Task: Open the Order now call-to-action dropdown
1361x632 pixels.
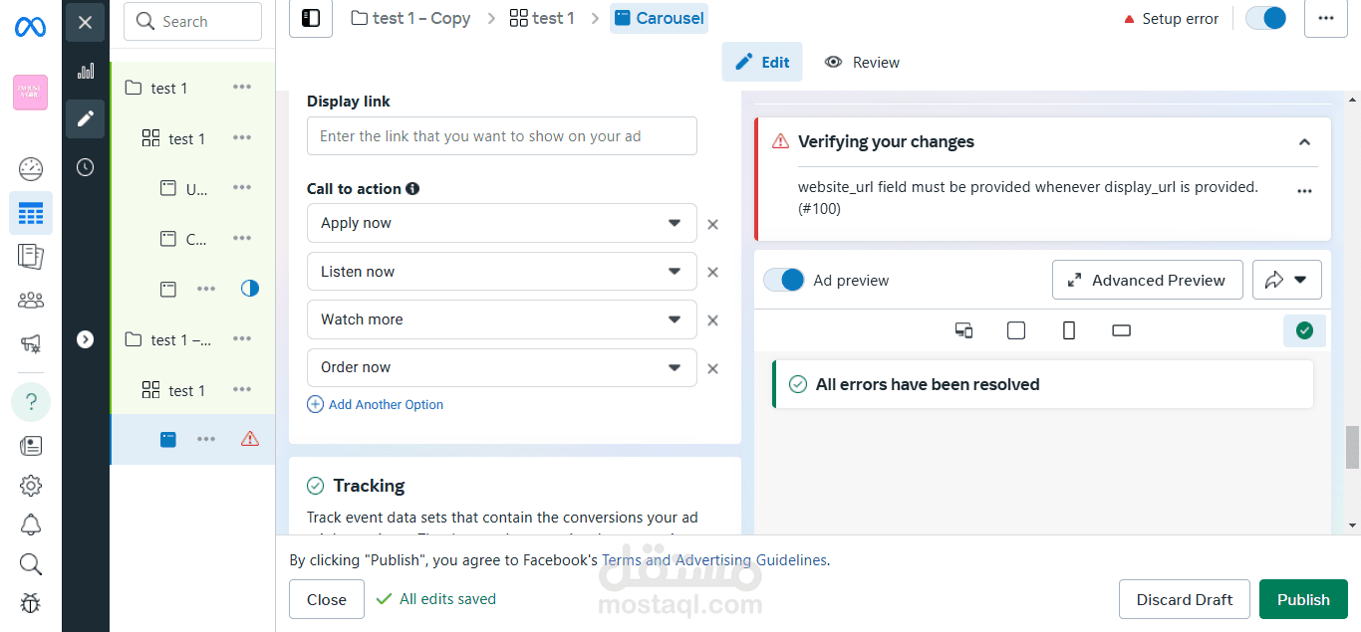Action: point(501,367)
